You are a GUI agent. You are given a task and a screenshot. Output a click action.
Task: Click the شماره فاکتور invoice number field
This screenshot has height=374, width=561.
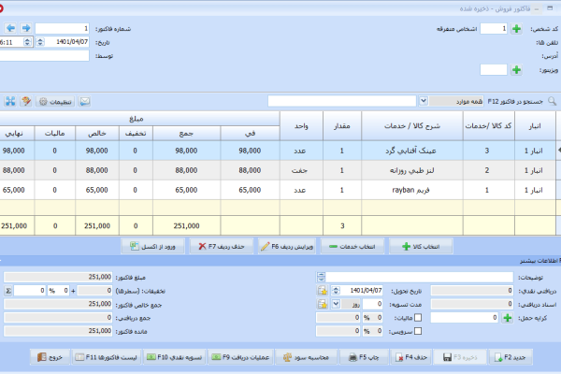(63, 28)
